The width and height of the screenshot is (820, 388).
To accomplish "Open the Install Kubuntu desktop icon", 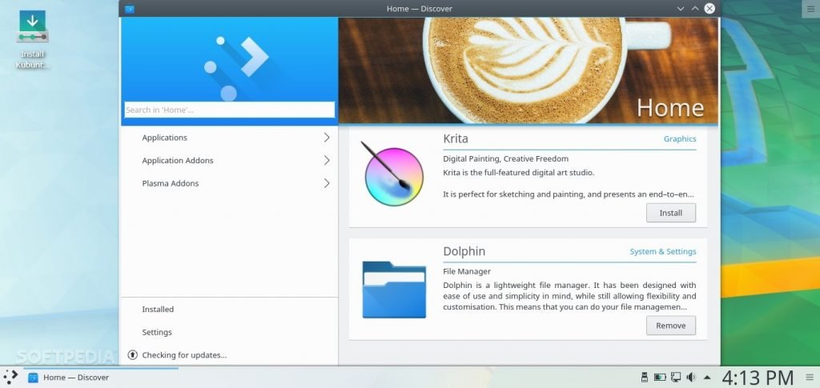I will tap(33, 29).
